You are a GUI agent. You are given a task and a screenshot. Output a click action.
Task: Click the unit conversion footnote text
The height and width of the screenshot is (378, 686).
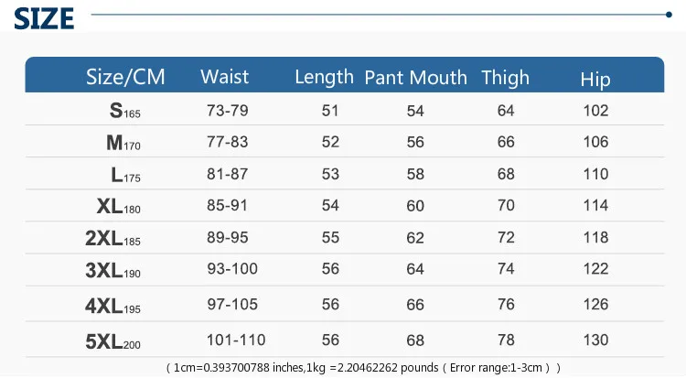coord(363,368)
